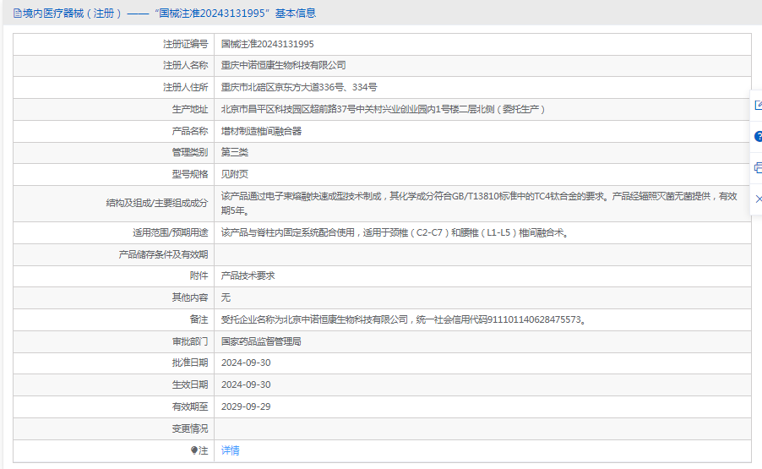The image size is (762, 469).
Task: Select registration number 国械注准20243131995 in table
Action: (267, 44)
